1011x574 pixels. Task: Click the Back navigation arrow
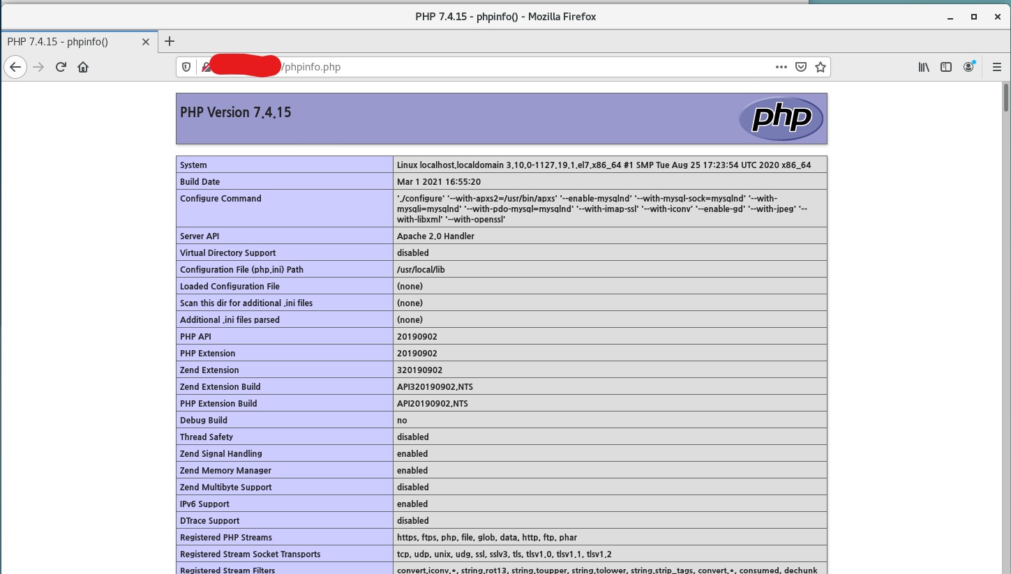pyautogui.click(x=15, y=67)
